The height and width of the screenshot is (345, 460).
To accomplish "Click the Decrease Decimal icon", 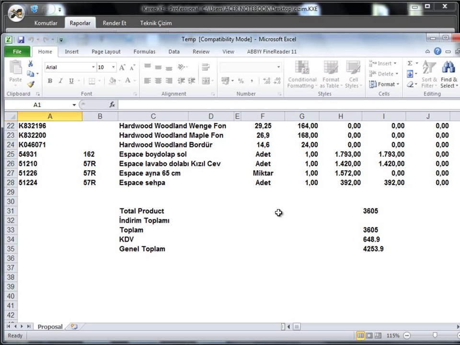I will click(277, 81).
